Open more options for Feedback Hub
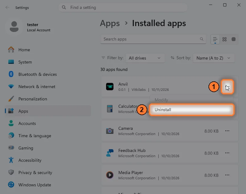This screenshot has width=246, height=194. click(227, 153)
